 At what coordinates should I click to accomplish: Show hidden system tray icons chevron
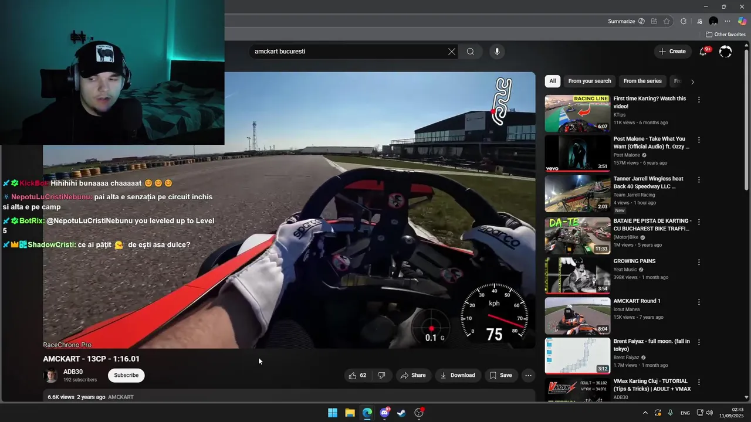click(x=645, y=413)
